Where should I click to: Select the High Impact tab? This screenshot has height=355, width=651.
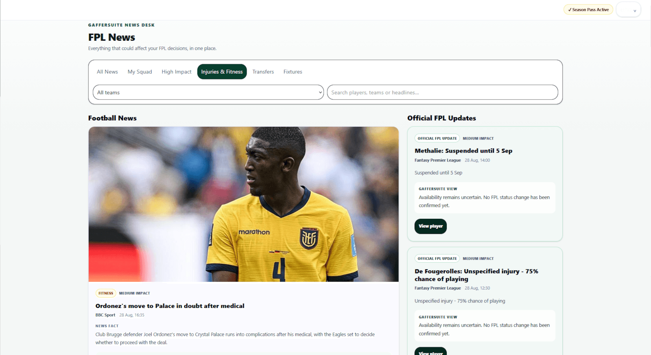click(177, 72)
